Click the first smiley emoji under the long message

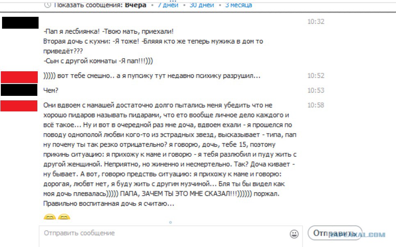pyautogui.click(x=49, y=218)
